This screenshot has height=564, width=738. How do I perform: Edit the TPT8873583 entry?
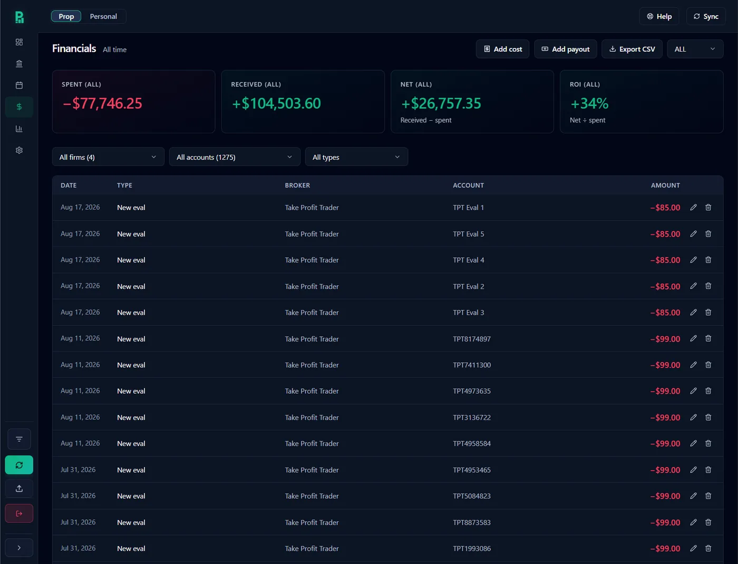click(694, 522)
